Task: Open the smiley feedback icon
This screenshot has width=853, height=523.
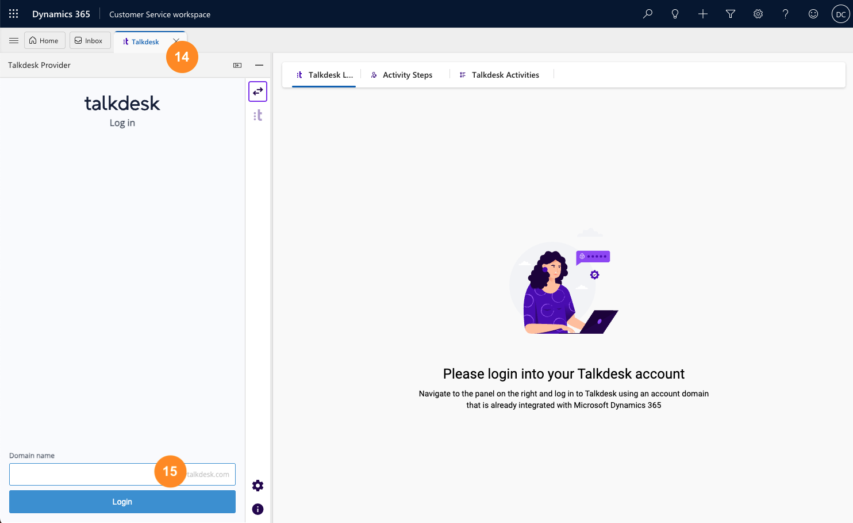Action: coord(813,14)
